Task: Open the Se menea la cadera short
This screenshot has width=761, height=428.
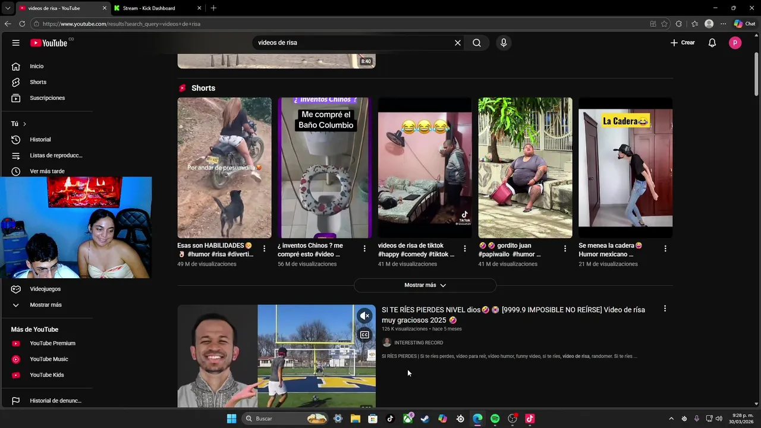Action: coord(625,168)
